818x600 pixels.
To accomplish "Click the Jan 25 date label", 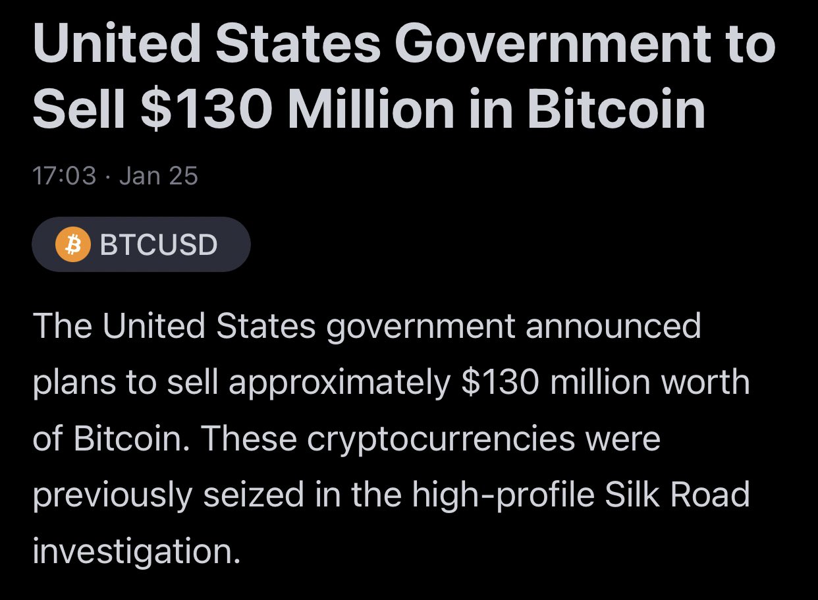I will coord(158,176).
